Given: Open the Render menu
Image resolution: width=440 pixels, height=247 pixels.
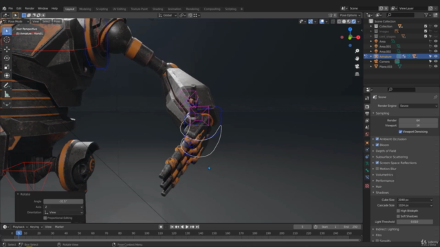Looking at the screenshot, I should (30, 8).
